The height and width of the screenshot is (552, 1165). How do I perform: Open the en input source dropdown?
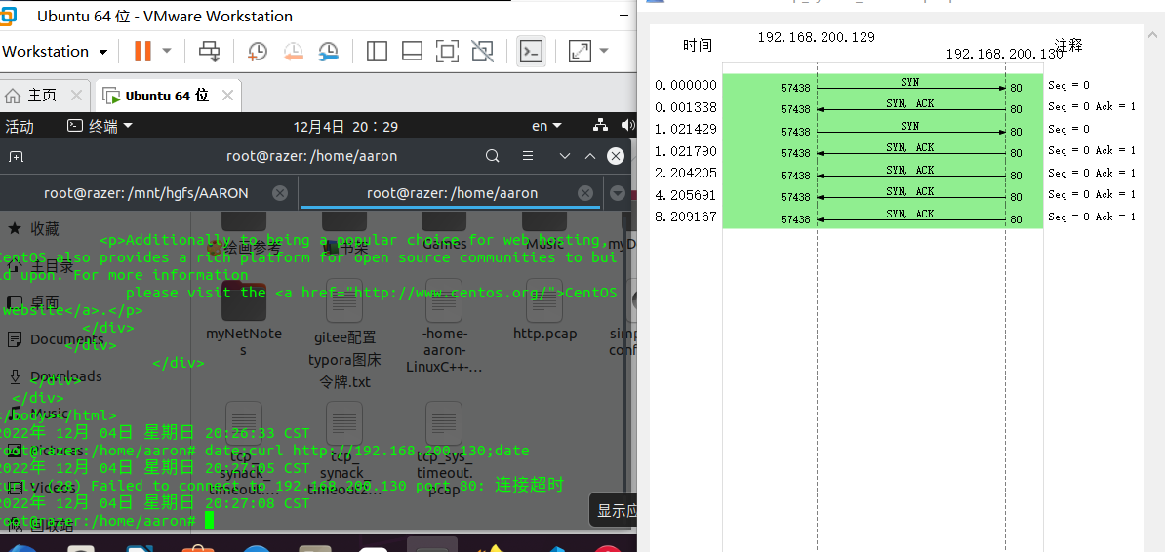(x=546, y=127)
